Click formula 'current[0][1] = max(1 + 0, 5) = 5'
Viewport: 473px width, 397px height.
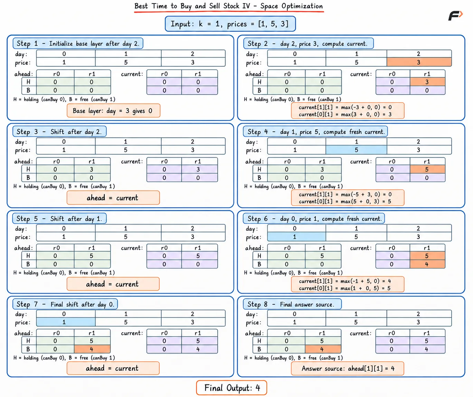345,288
